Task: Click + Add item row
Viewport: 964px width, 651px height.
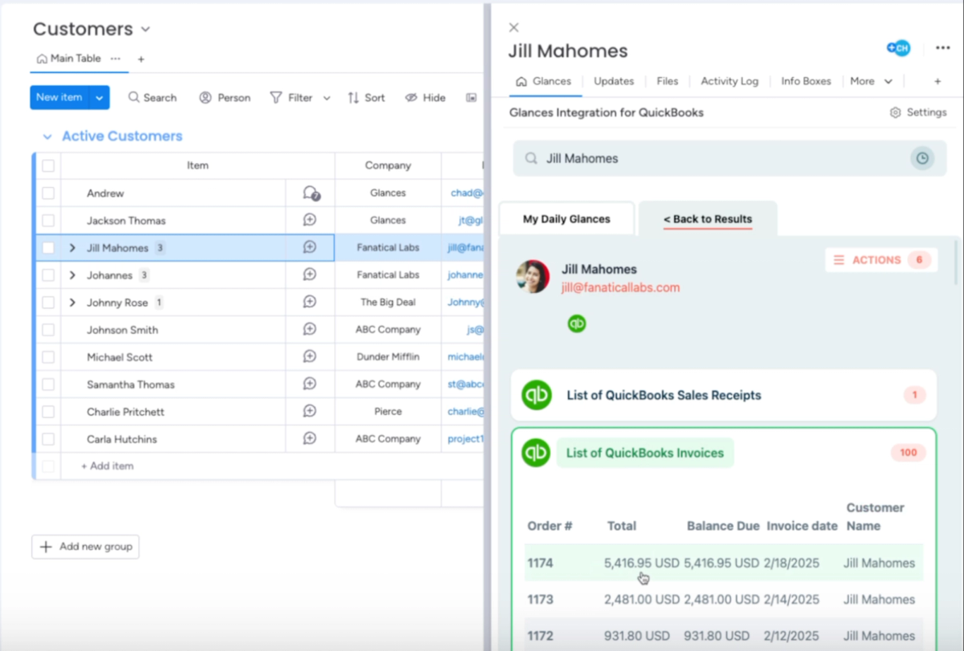Action: 108,466
